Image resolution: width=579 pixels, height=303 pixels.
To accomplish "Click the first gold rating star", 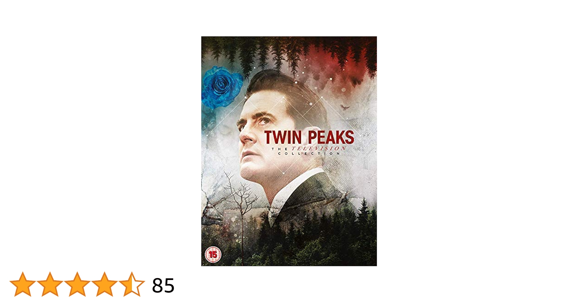I will pos(23,284).
